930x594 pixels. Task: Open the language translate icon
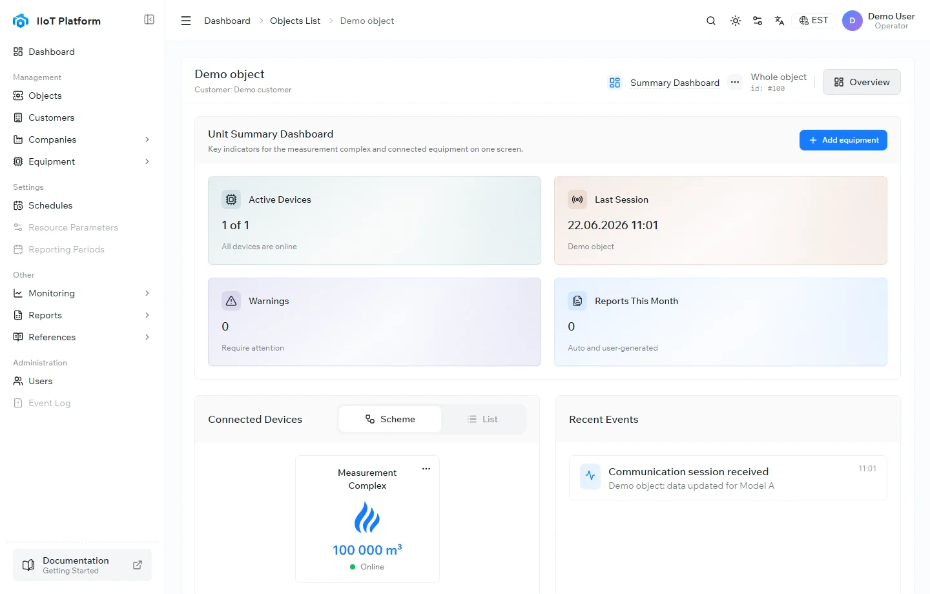pos(780,21)
